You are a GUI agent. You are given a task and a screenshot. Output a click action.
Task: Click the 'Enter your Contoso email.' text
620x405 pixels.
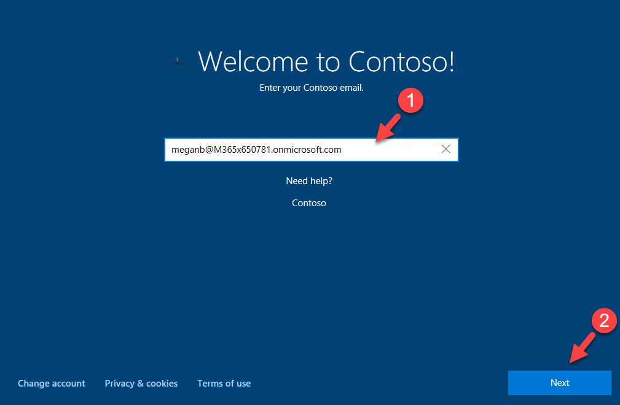click(312, 88)
